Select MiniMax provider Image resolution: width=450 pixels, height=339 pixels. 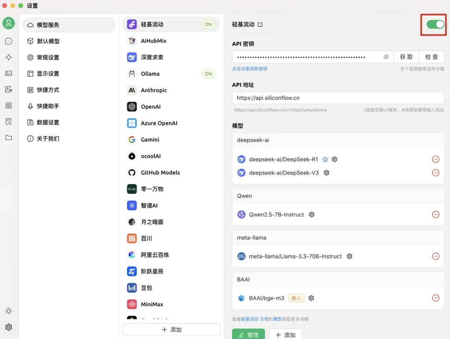(171, 304)
